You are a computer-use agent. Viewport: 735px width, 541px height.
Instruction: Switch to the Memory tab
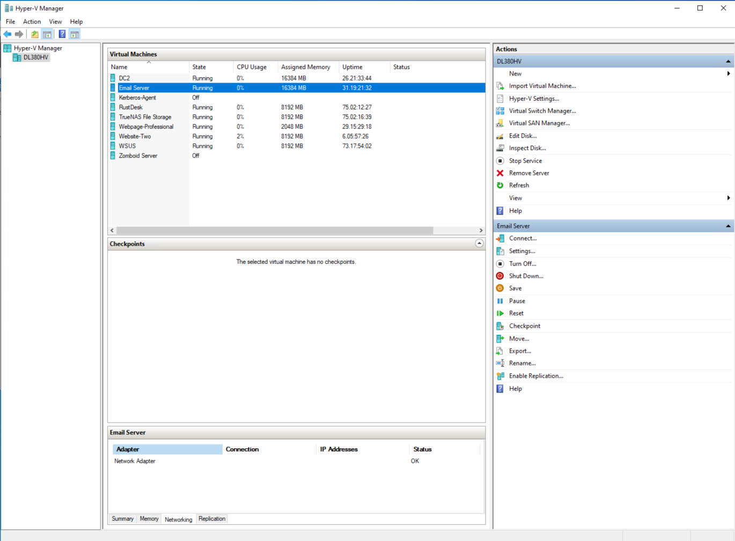149,518
